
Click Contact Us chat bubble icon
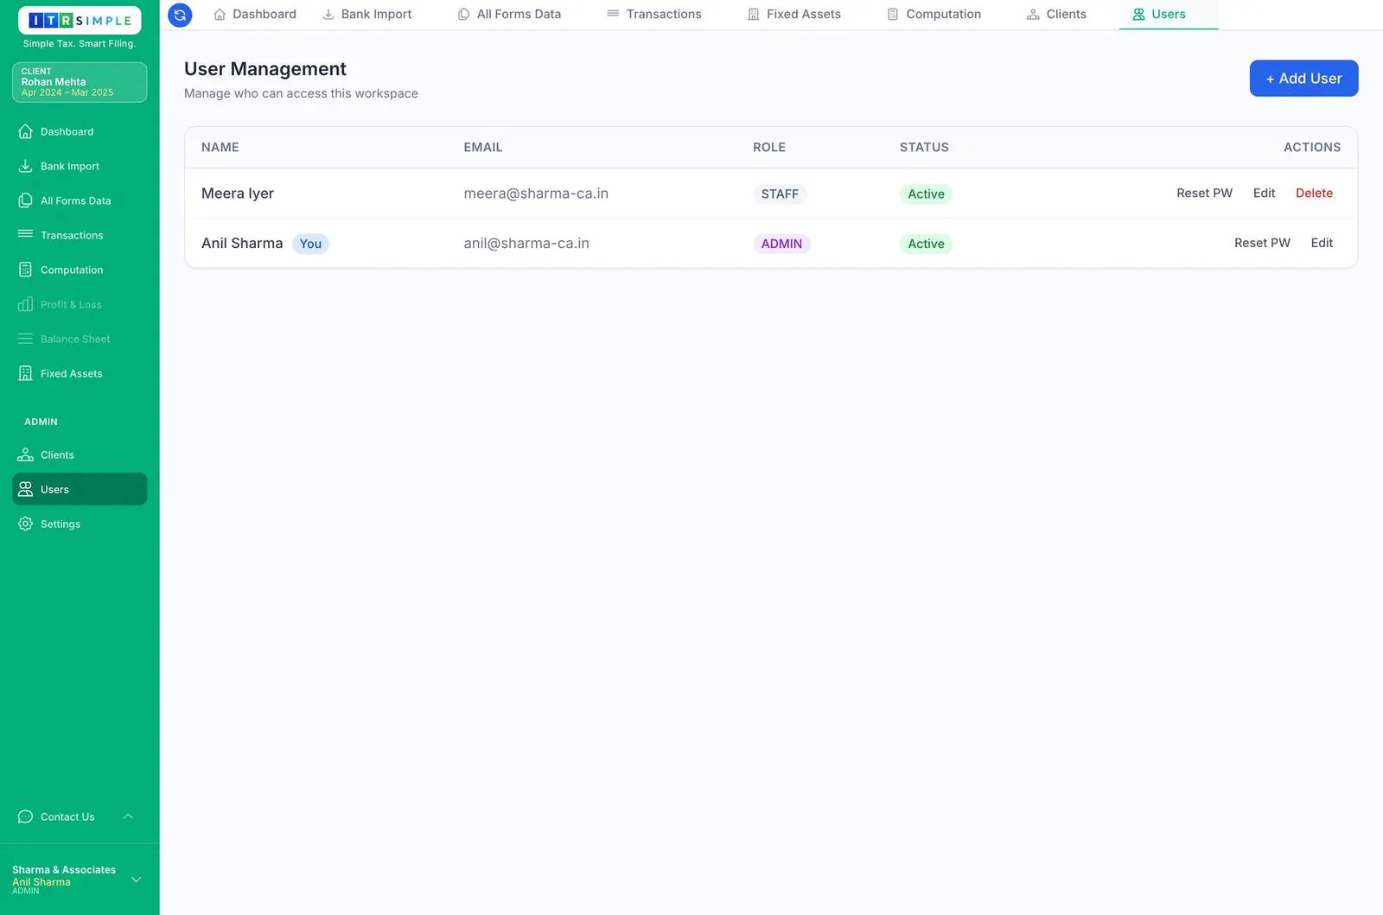[26, 817]
